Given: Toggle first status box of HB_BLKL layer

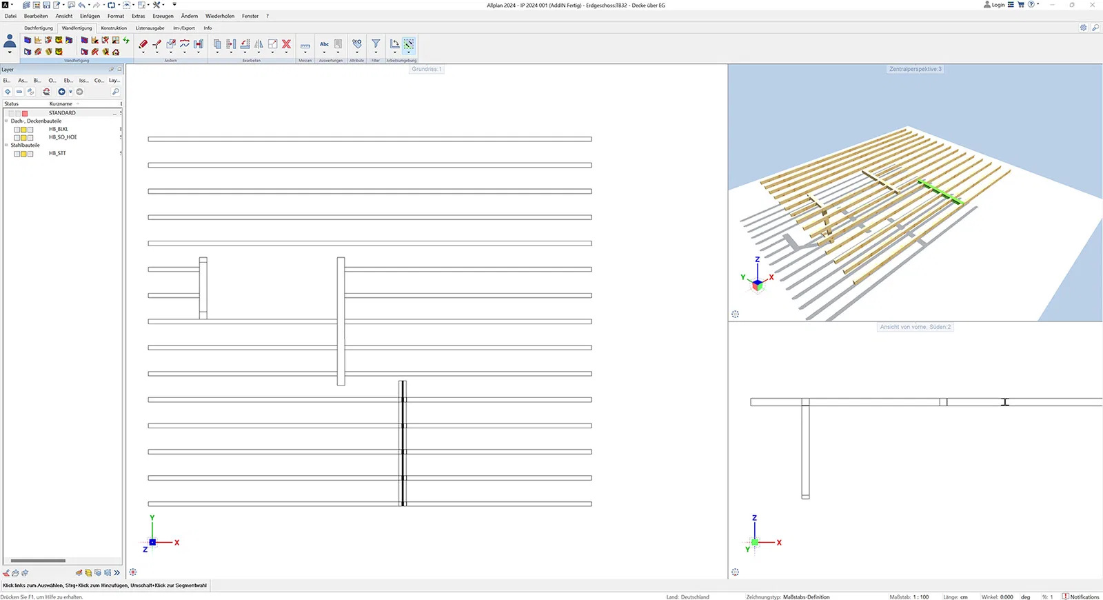Looking at the screenshot, I should tap(17, 130).
